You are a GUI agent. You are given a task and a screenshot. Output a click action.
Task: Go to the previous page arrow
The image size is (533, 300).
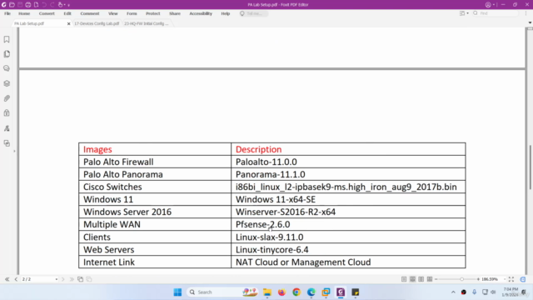coord(16,279)
